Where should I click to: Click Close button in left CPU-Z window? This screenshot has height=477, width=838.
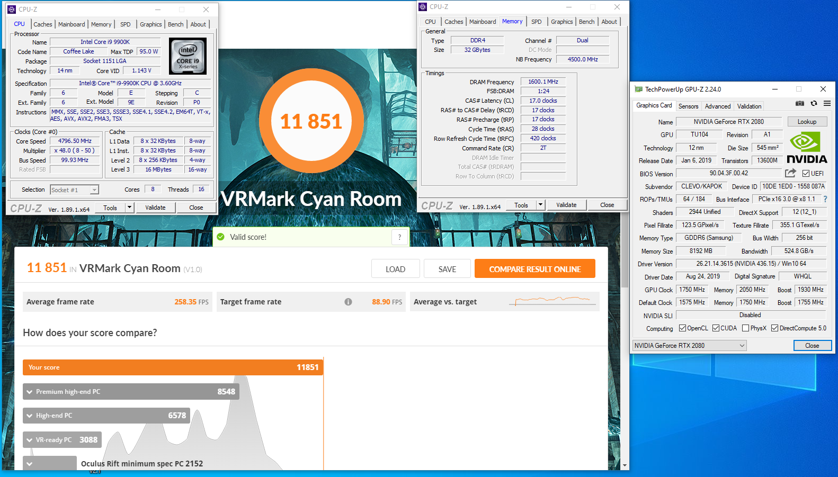[x=196, y=208]
